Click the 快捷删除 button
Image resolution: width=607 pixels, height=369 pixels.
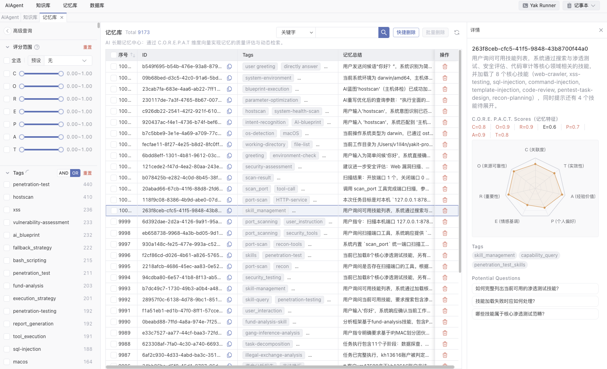tap(406, 32)
